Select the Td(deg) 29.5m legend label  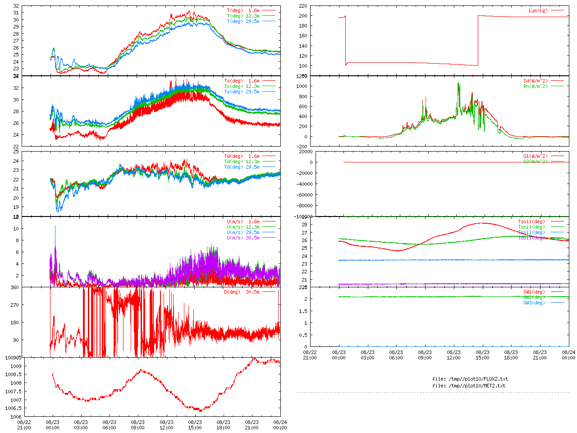pyautogui.click(x=242, y=167)
